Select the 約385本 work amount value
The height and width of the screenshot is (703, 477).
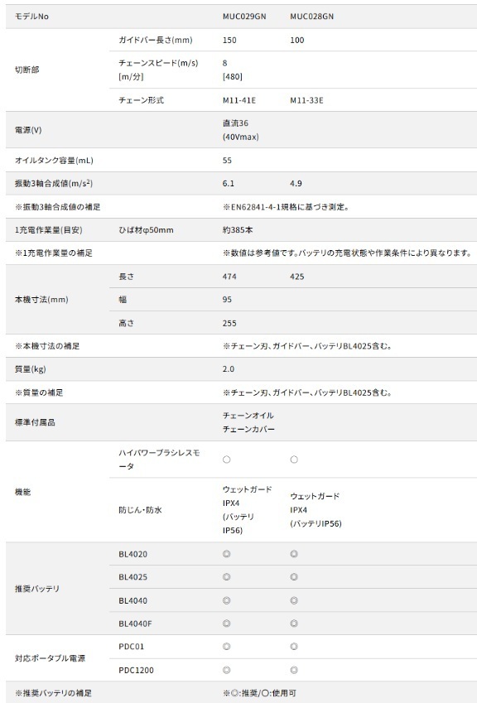point(238,230)
